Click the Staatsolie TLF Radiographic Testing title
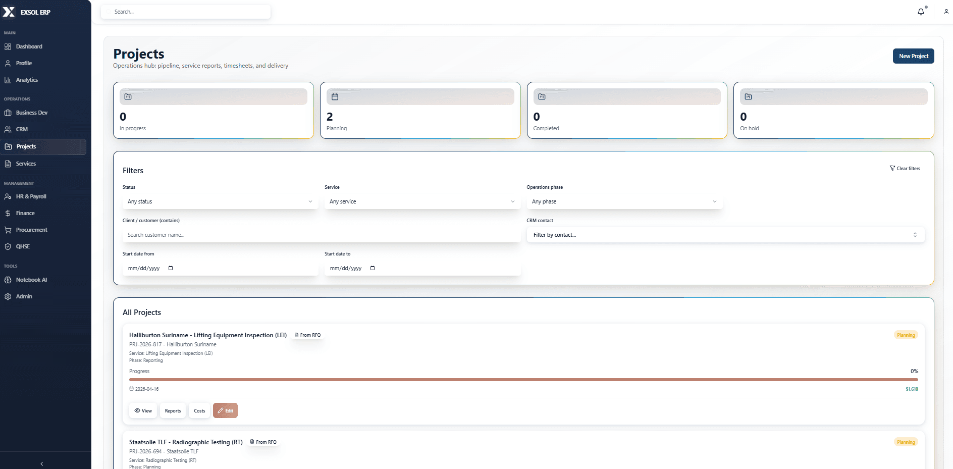953x469 pixels. coord(186,442)
